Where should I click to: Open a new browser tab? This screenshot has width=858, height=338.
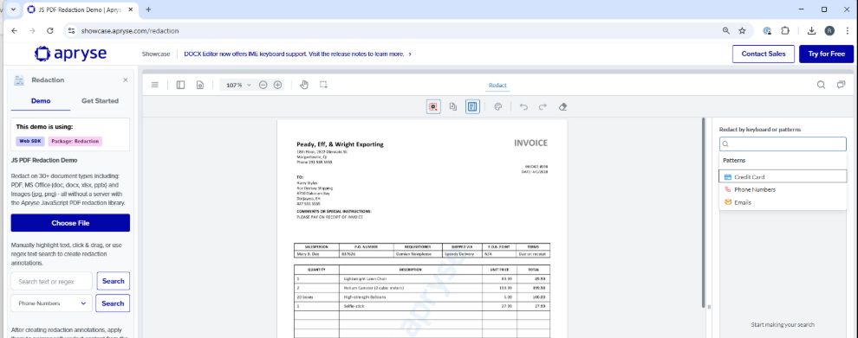click(148, 10)
